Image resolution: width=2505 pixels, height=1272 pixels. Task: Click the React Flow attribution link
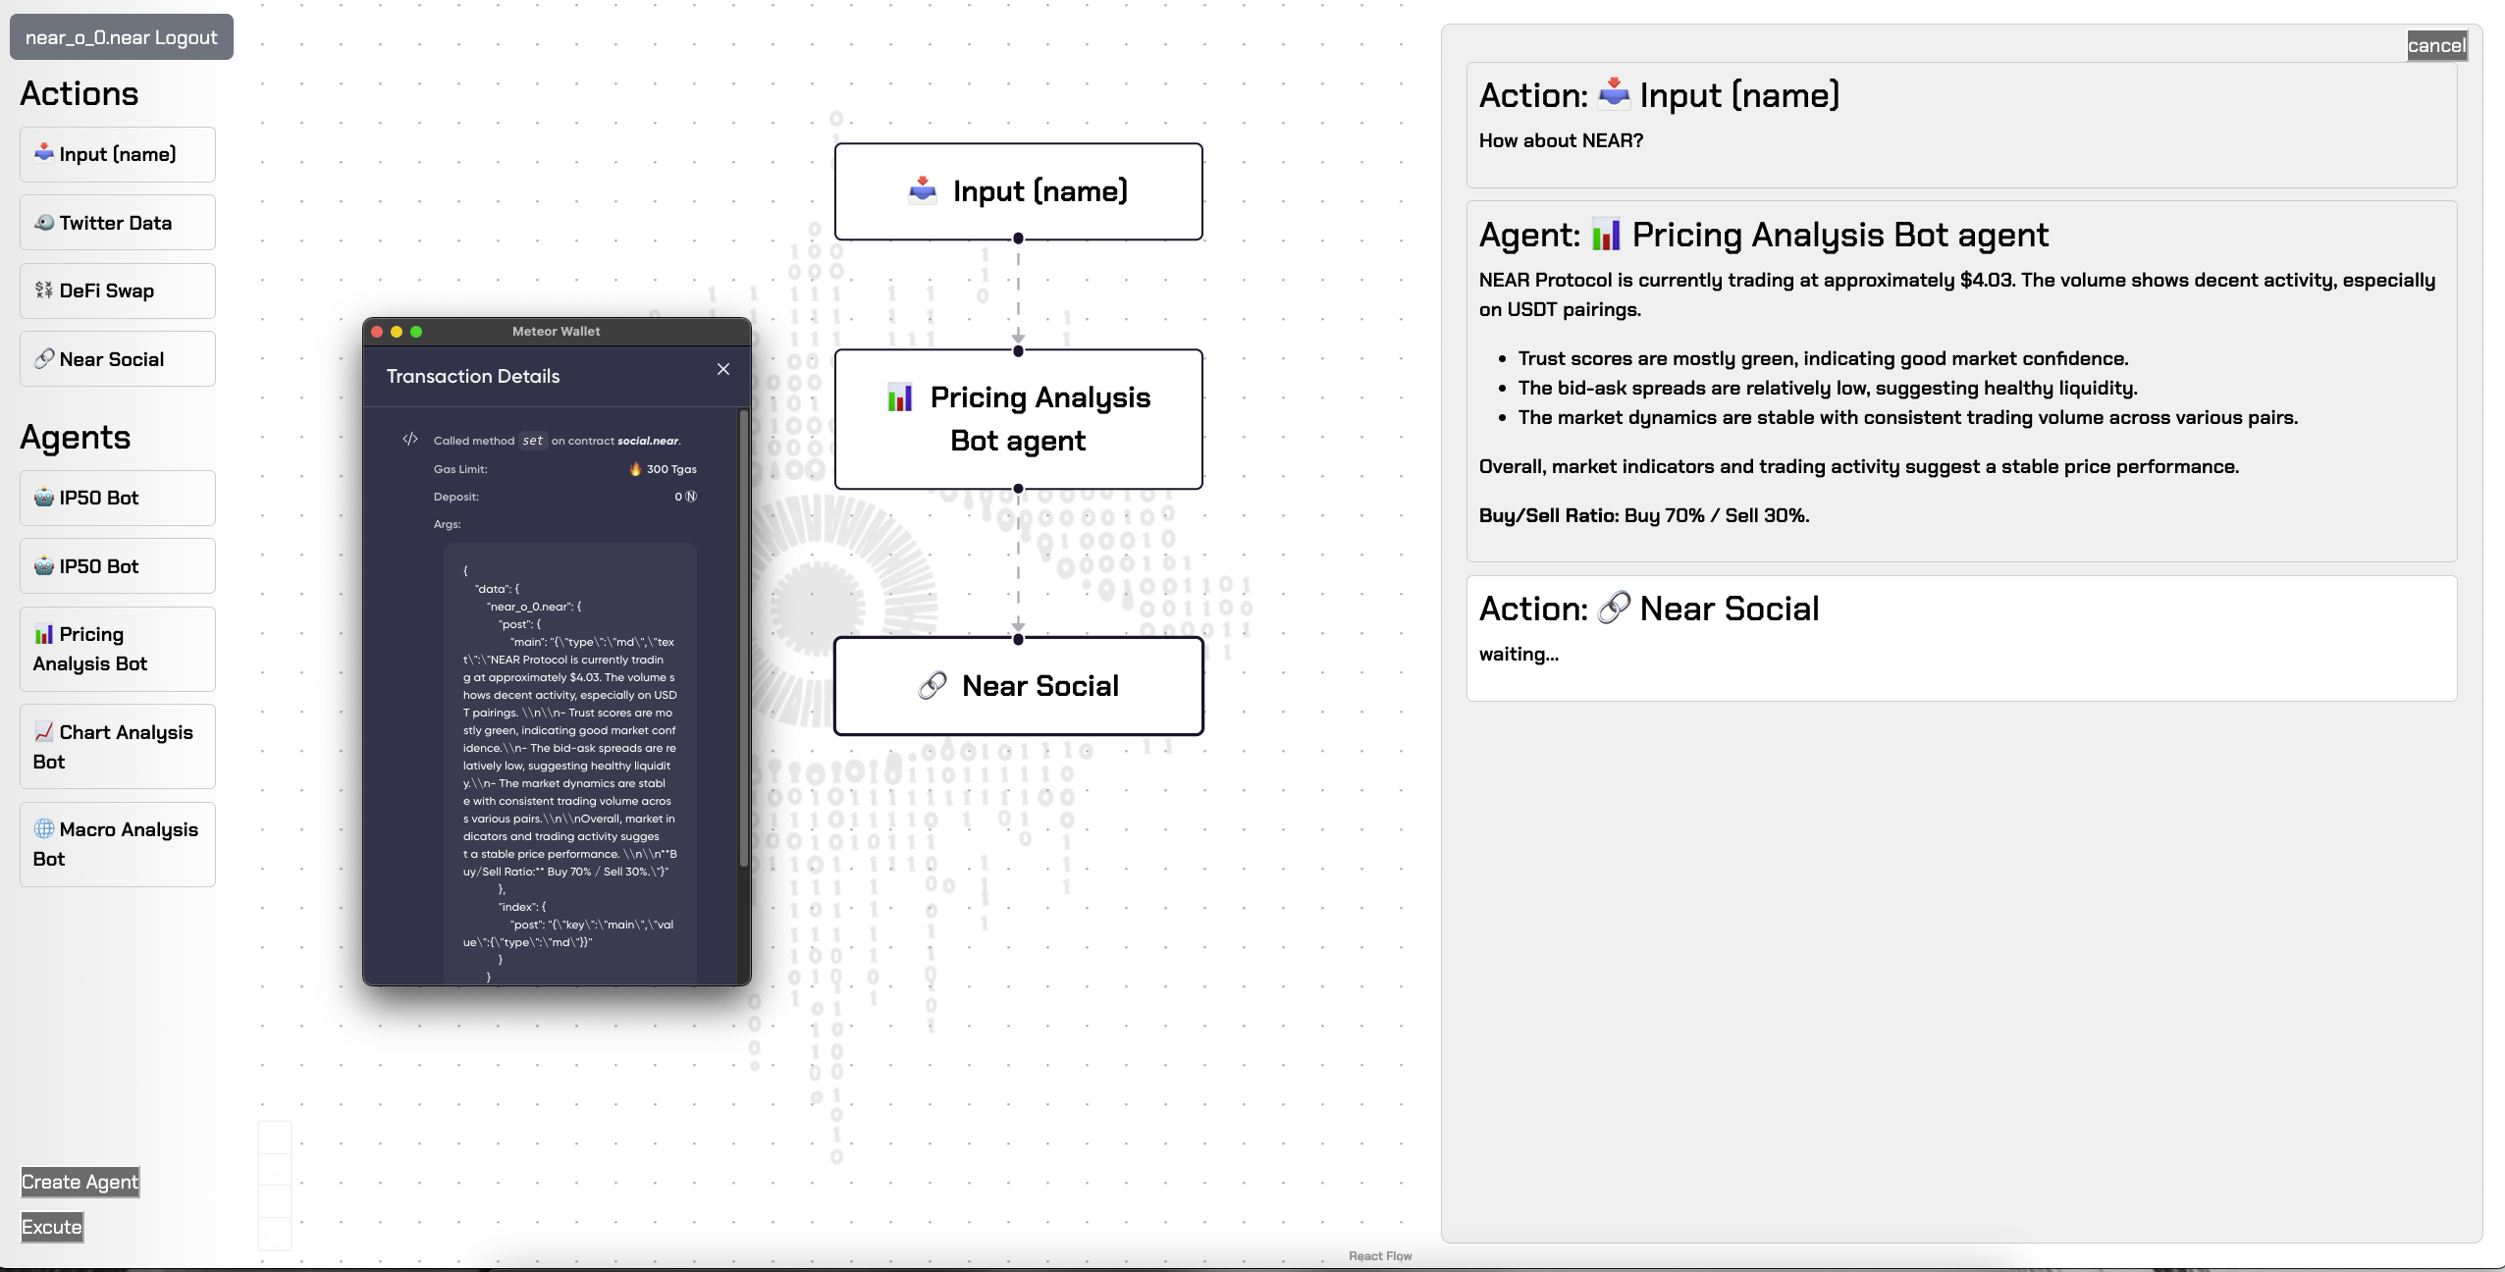(1379, 1256)
